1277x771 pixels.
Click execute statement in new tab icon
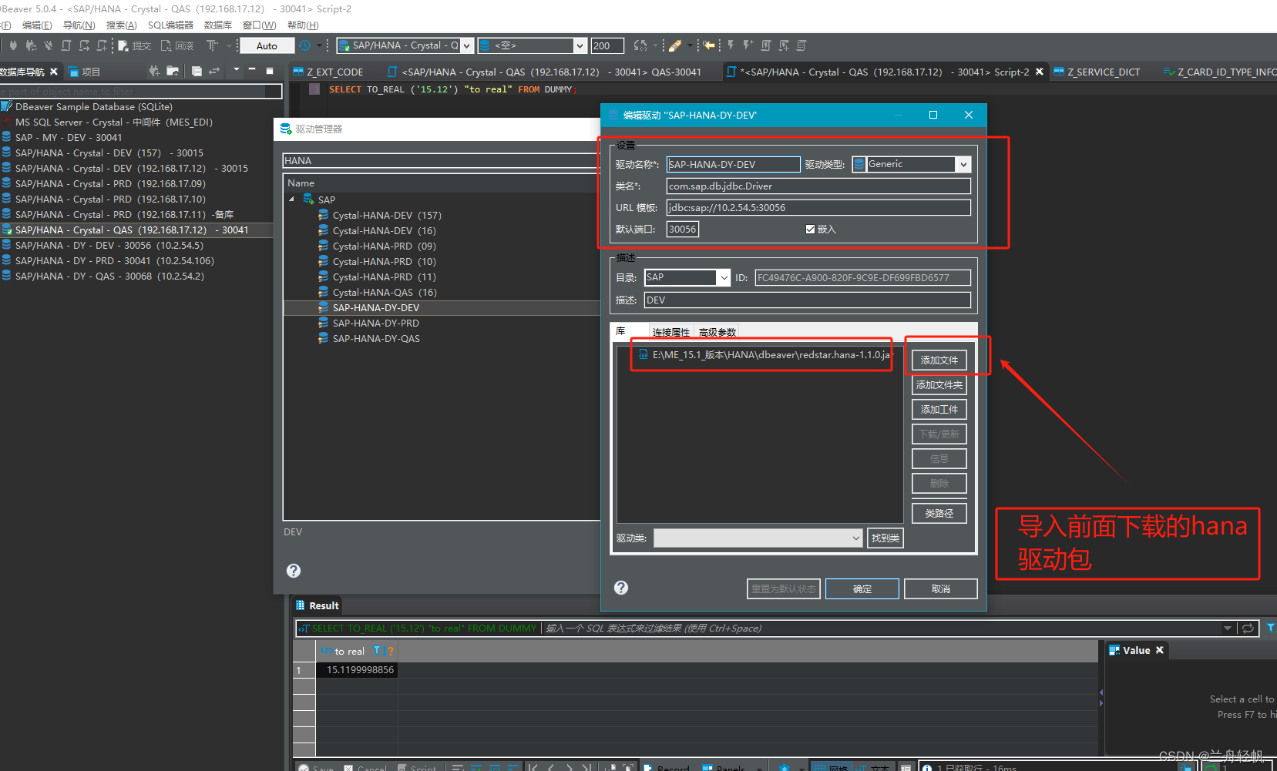[748, 45]
